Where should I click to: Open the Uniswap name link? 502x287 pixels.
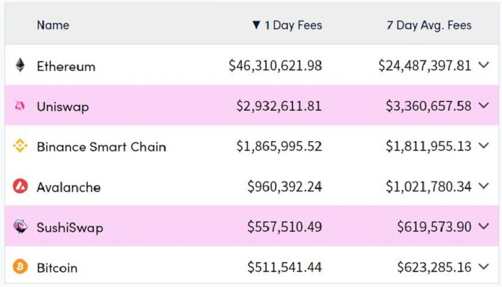click(x=62, y=107)
